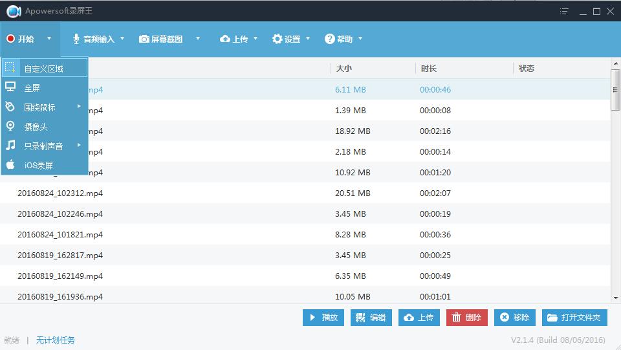The height and width of the screenshot is (350, 621).
Task: Click the X circle icon on 移除 button
Action: point(504,317)
